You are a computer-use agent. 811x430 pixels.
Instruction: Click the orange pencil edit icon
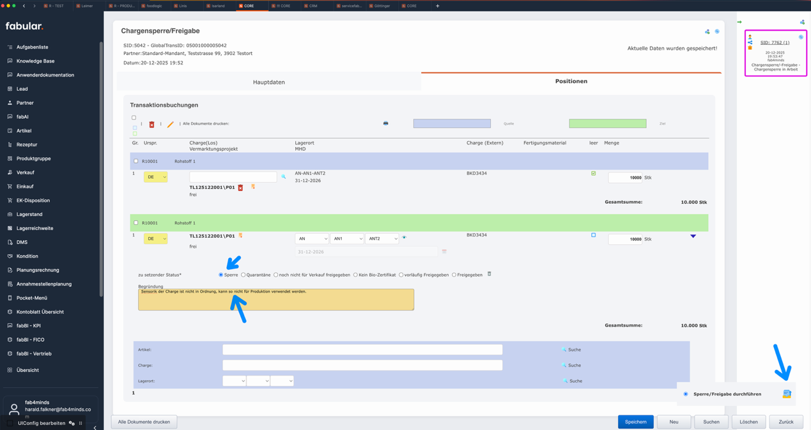click(170, 125)
